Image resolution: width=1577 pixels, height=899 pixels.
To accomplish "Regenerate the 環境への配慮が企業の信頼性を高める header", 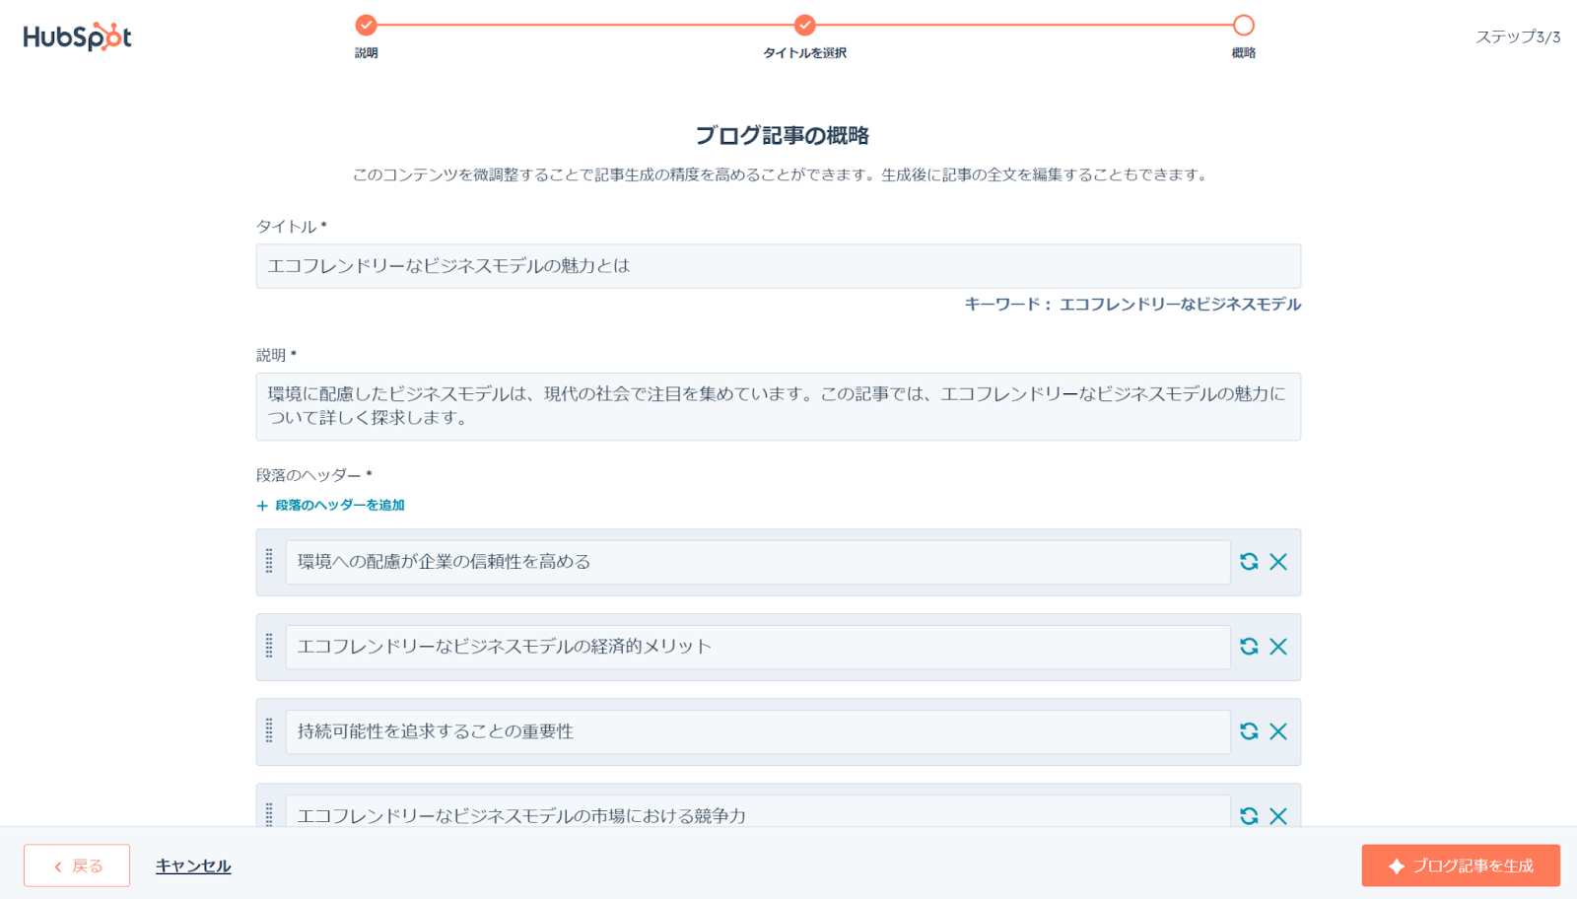I will [1249, 562].
